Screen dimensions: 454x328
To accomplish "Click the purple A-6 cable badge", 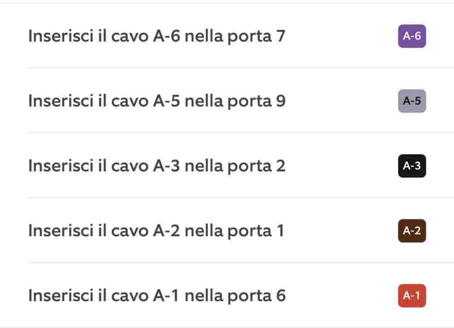I will coord(412,36).
